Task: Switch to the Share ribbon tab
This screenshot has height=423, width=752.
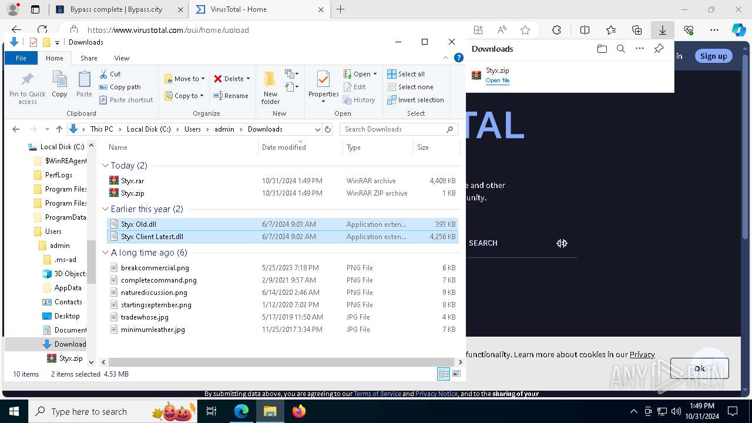Action: (x=89, y=58)
